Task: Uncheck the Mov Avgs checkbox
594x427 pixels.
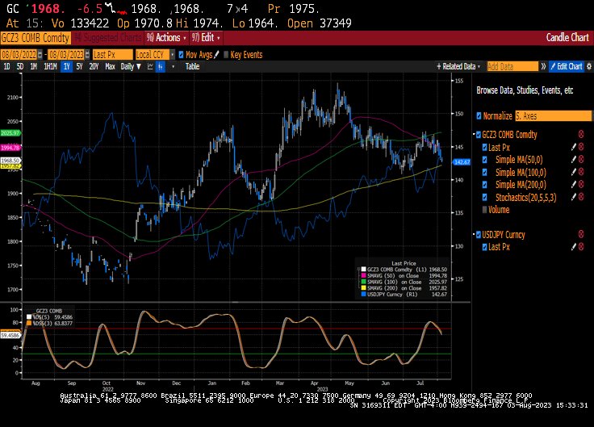Action: [181, 55]
